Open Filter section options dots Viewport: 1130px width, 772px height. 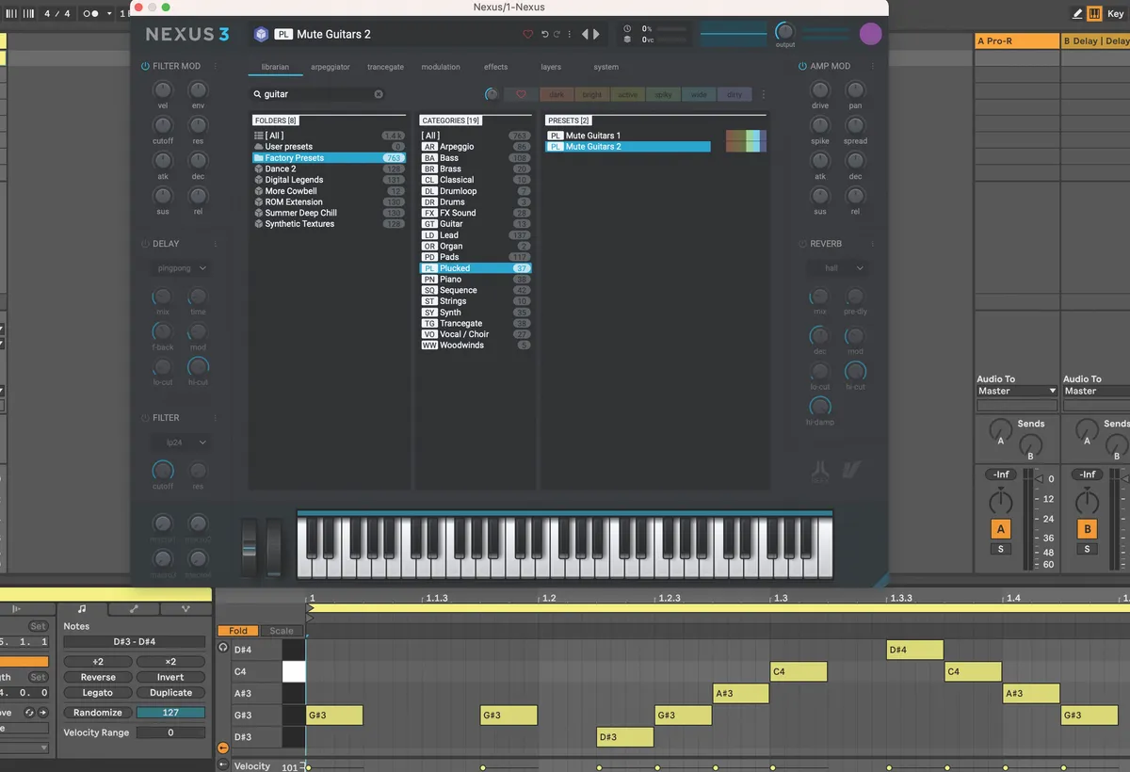point(215,417)
